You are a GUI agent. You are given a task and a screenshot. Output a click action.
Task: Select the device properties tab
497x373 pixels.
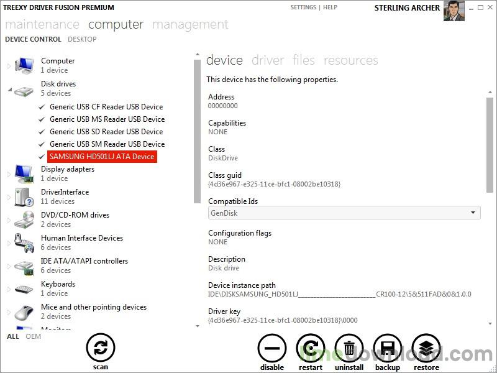(x=224, y=60)
